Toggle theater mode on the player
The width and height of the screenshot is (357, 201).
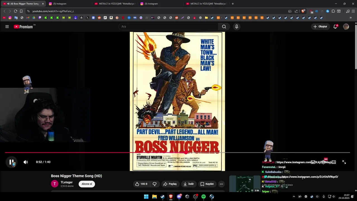pos(334,162)
